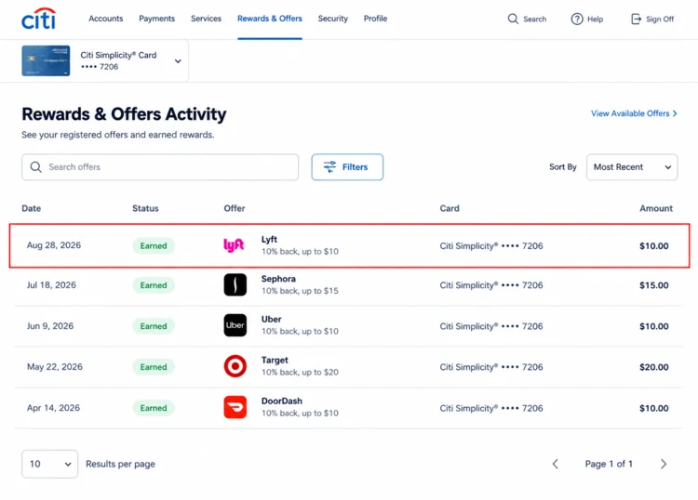Click the Amount column header
Screen dimensions: 698x500
(656, 208)
